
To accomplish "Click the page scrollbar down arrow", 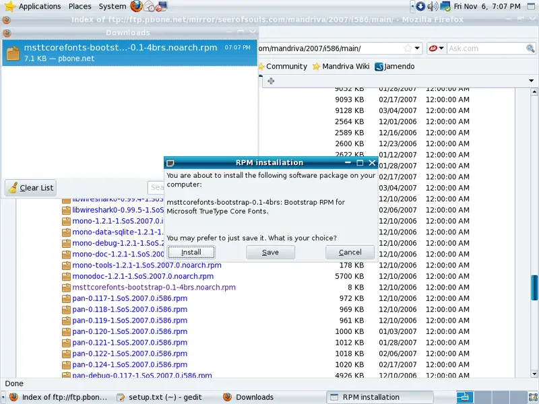I will tap(534, 374).
